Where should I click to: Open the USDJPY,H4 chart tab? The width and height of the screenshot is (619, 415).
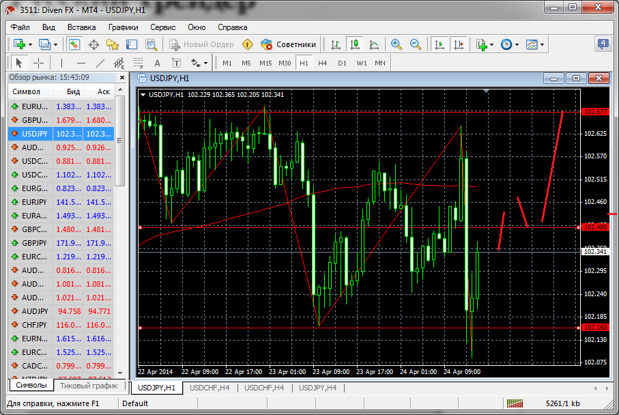tap(318, 388)
